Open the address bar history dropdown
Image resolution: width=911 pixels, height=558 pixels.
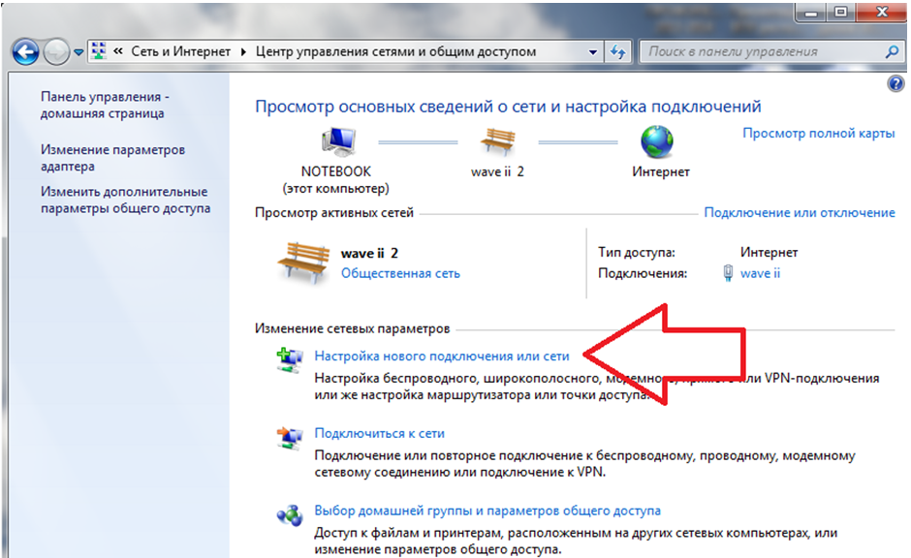point(592,52)
